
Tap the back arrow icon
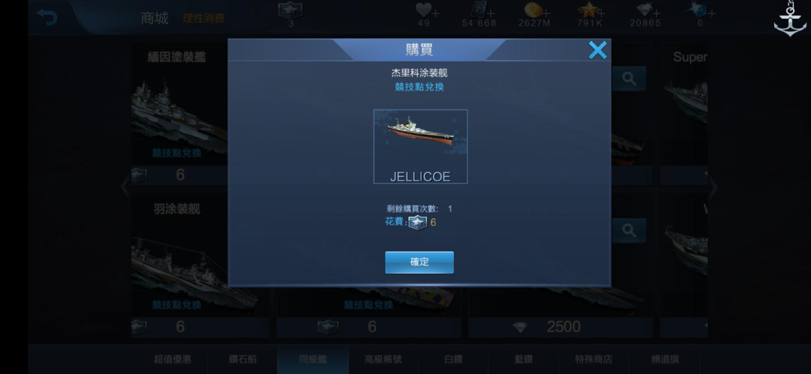[x=47, y=17]
